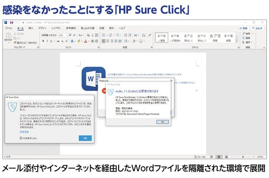Open the font name dropdown
The height and width of the screenshot is (178, 269).
58,35
